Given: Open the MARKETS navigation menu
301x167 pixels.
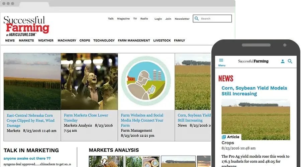Looking at the screenshot, I should [26, 41].
